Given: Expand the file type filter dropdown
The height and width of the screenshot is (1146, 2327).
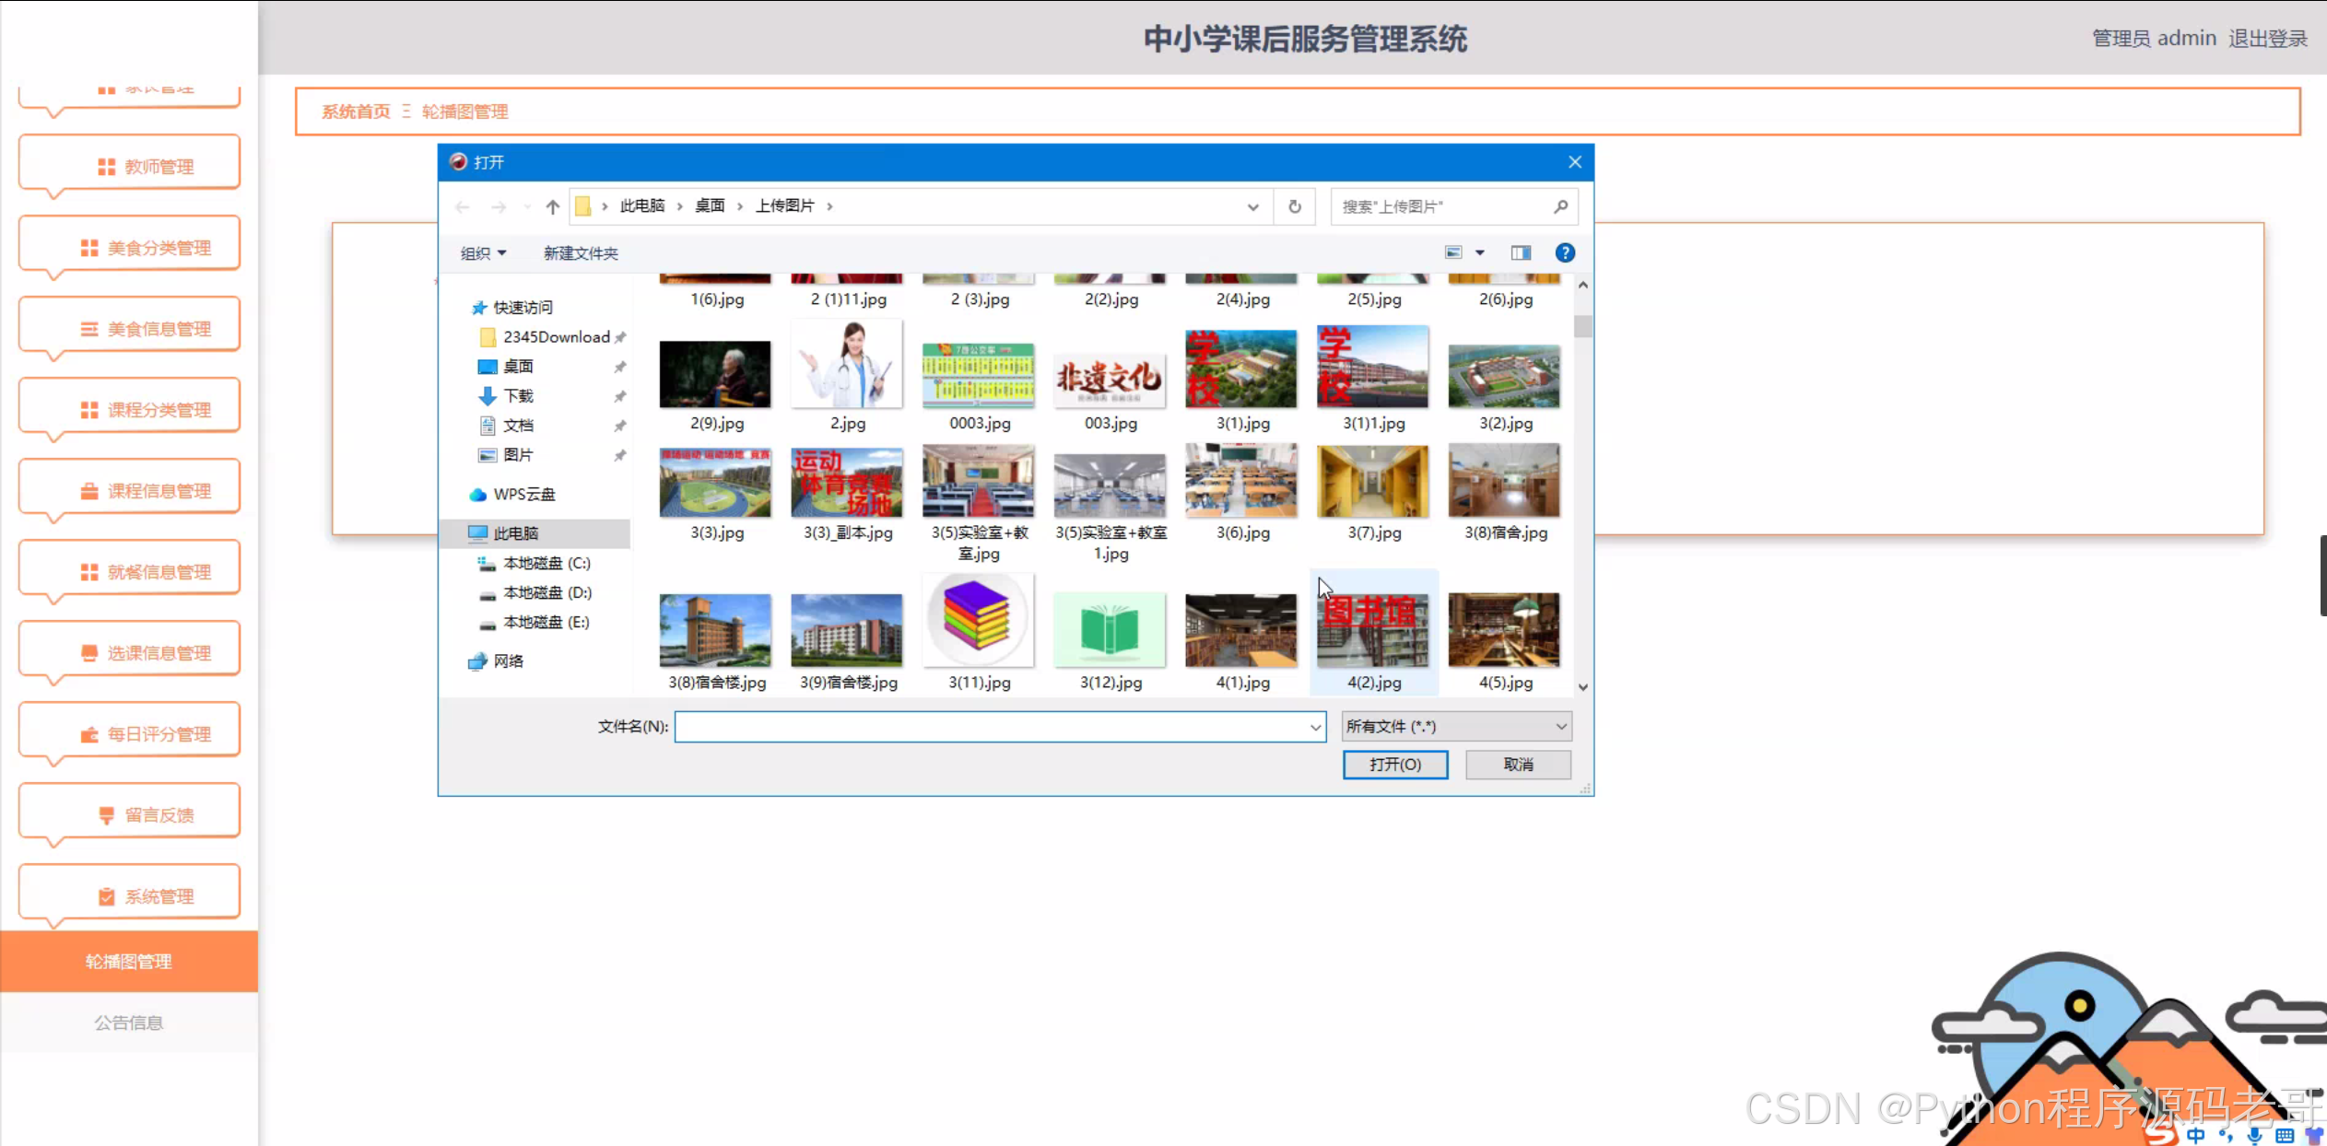Looking at the screenshot, I should point(1560,727).
